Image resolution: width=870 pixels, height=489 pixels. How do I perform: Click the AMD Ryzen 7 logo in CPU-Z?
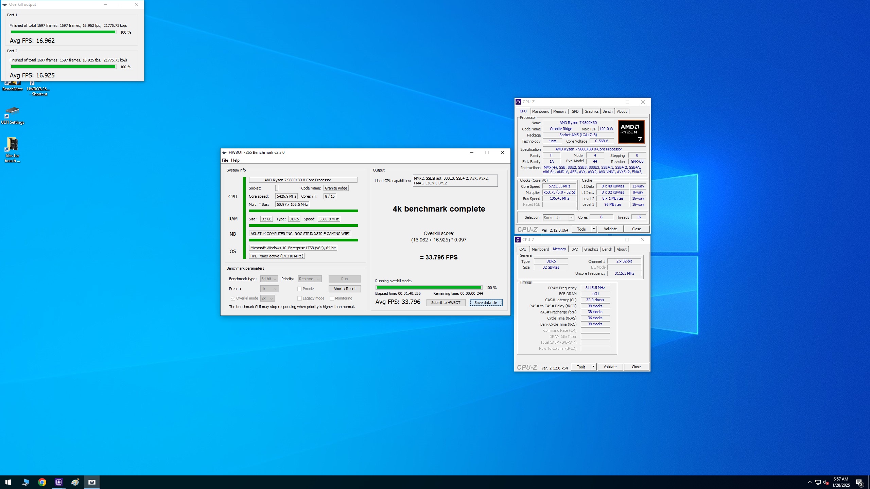631,132
